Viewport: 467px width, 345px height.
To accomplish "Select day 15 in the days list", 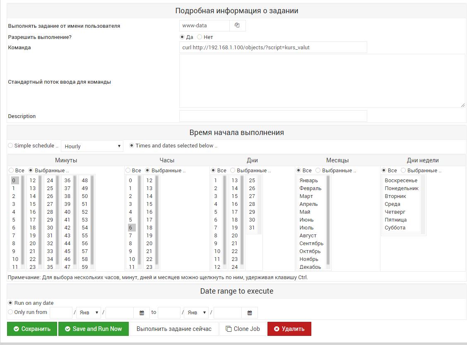I will [x=235, y=196].
